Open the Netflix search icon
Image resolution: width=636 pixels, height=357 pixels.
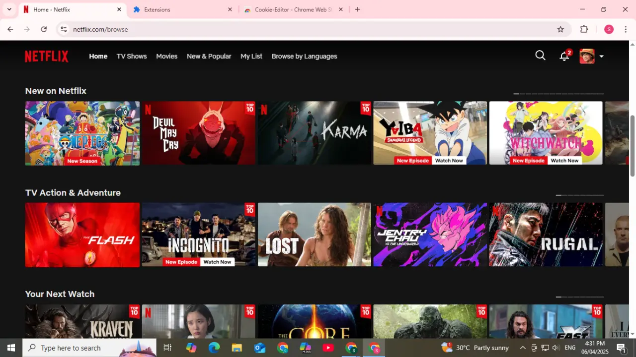(x=540, y=56)
